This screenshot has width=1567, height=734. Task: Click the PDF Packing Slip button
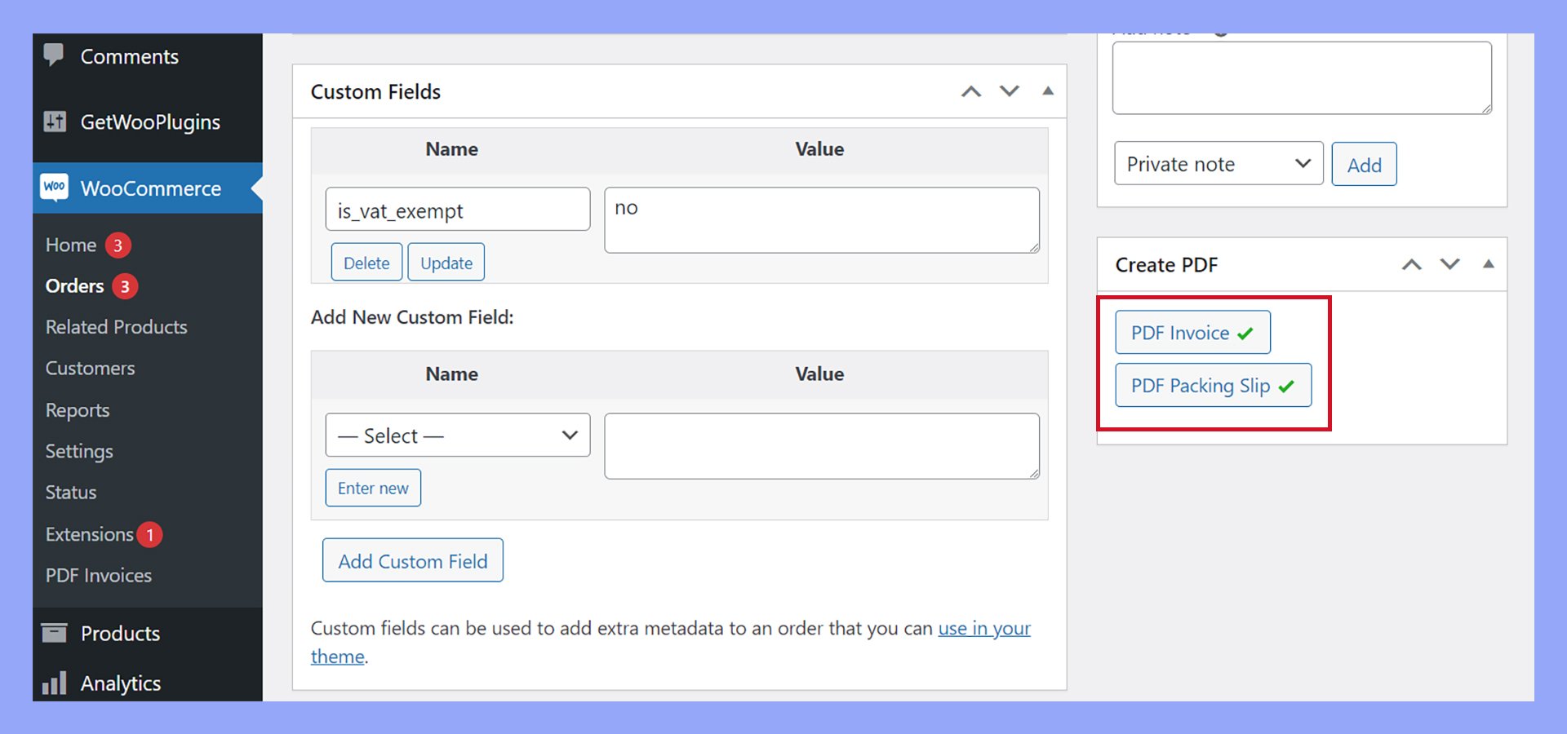1212,386
